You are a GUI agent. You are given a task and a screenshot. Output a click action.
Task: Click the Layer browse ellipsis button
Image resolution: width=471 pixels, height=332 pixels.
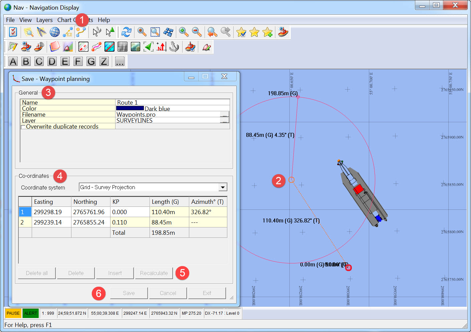point(224,121)
